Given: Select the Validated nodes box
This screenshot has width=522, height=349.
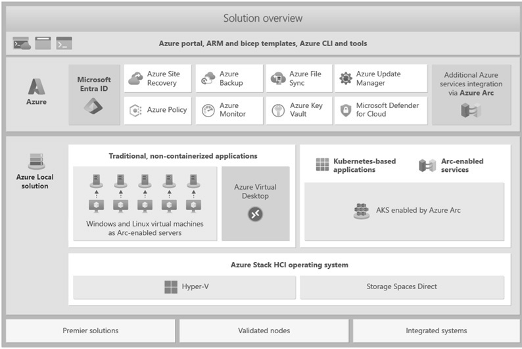Looking at the screenshot, I should (x=264, y=331).
